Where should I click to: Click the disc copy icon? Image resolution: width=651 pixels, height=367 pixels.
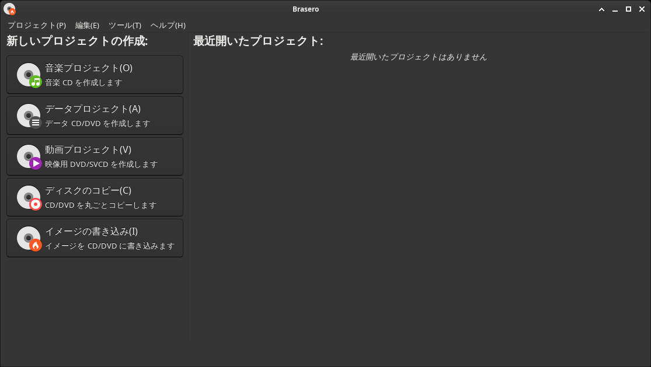click(29, 197)
